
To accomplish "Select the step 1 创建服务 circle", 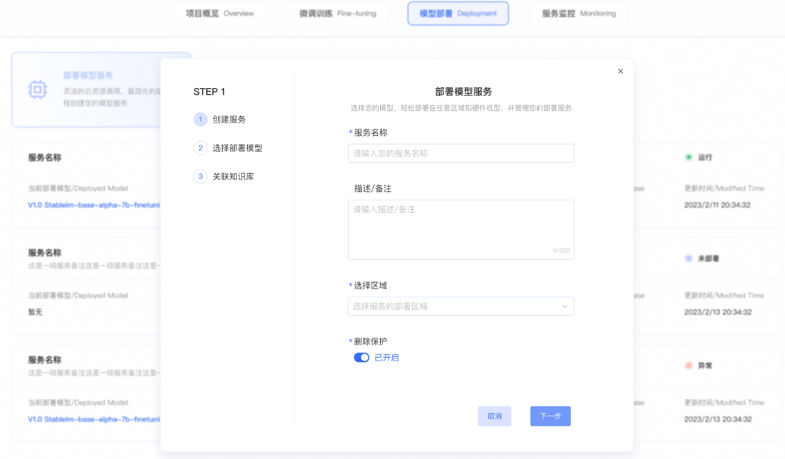I will point(200,119).
